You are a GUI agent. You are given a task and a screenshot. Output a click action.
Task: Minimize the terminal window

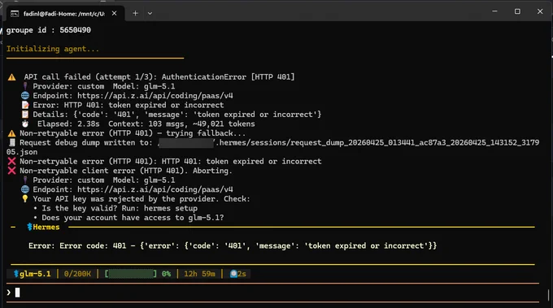pos(494,11)
